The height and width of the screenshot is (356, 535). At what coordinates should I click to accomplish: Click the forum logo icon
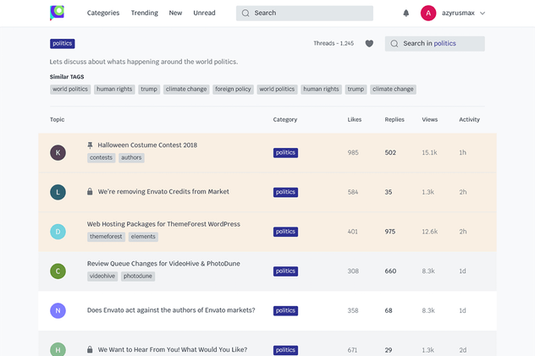[57, 13]
